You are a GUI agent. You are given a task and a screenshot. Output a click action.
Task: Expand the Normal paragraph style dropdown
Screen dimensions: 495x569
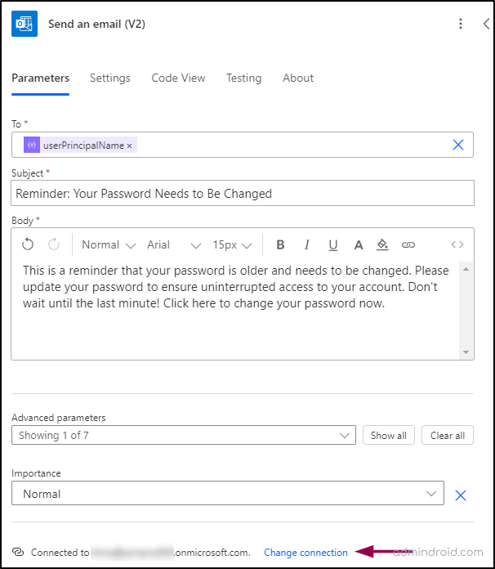click(x=108, y=244)
